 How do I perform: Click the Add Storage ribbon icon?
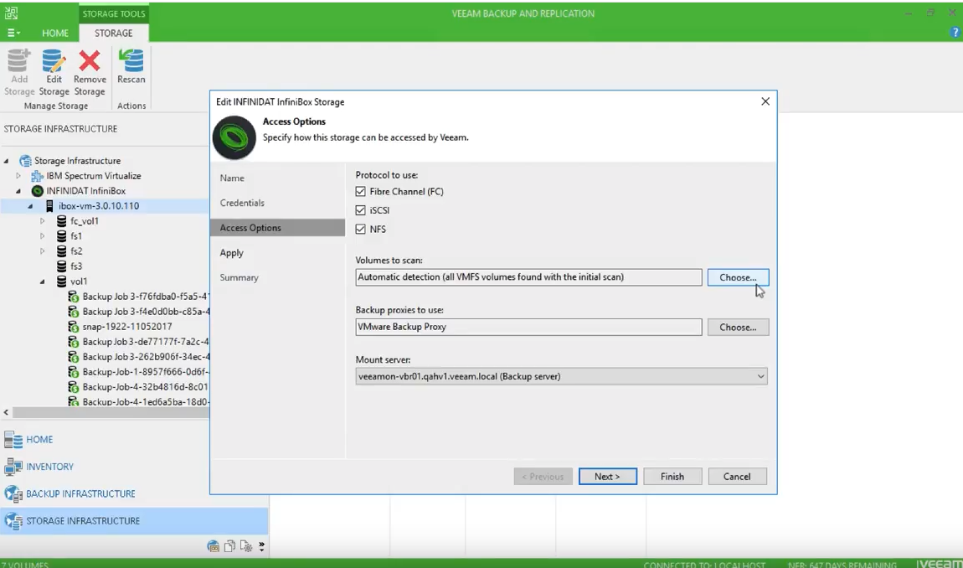pos(19,73)
